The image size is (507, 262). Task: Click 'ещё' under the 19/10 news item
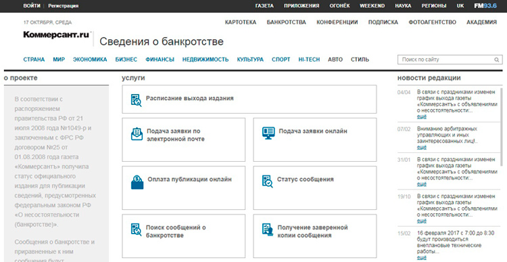422,221
